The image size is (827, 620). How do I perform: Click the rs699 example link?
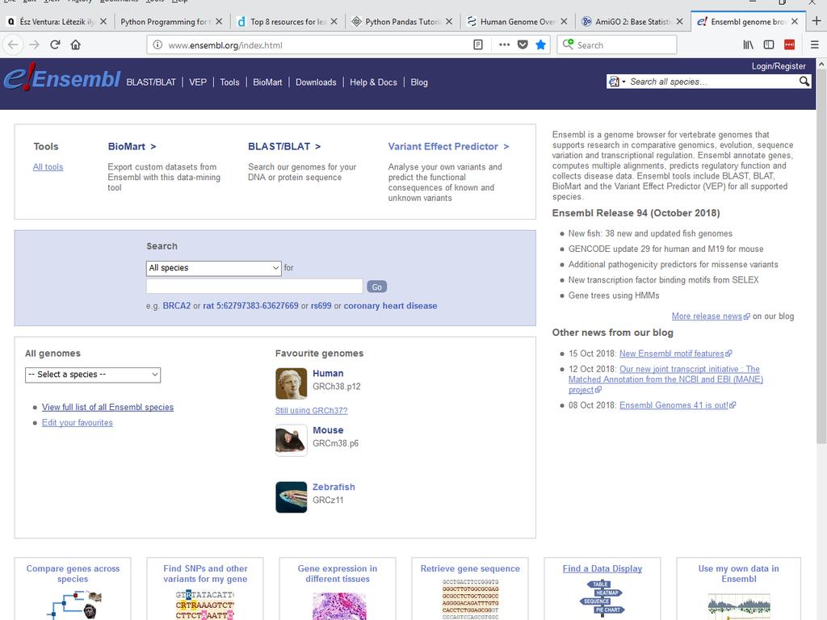(x=321, y=306)
